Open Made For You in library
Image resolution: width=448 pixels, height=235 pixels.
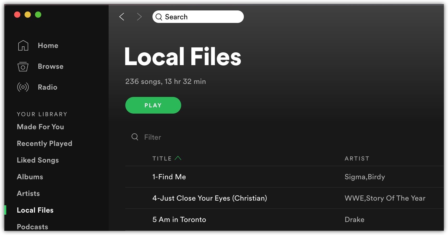pos(40,127)
